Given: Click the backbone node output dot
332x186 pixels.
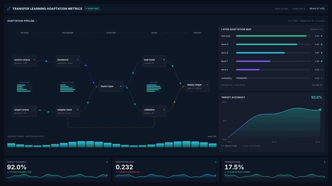Looking at the screenshot, I should tap(78, 60).
